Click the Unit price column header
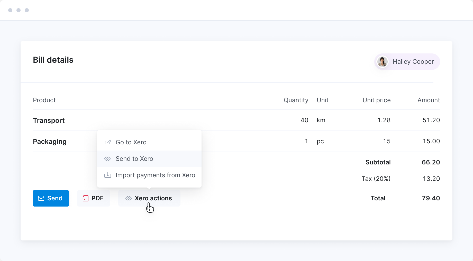473x261 pixels. [x=376, y=100]
